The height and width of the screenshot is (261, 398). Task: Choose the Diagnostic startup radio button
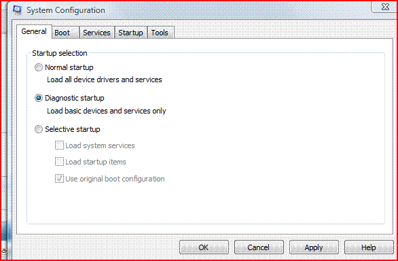coord(38,99)
